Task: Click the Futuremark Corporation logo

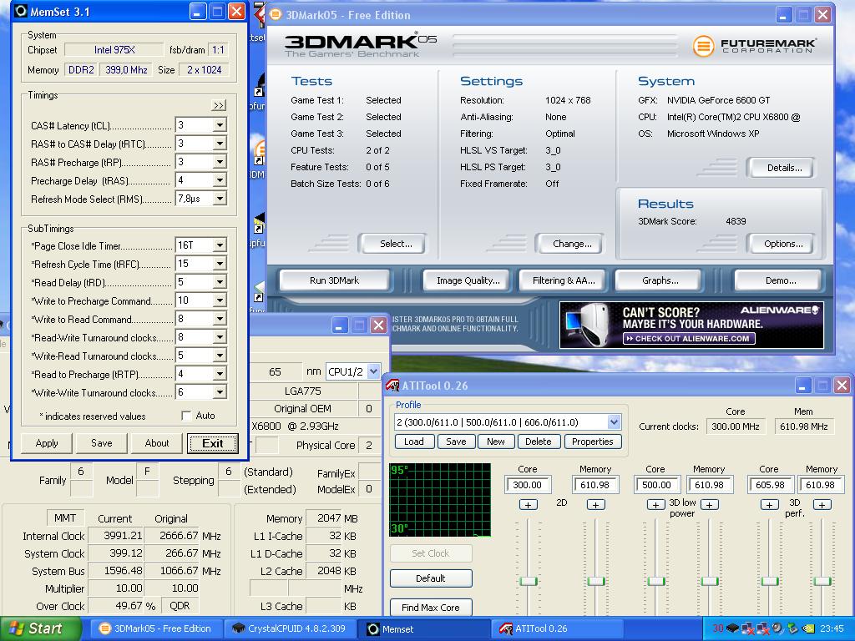Action: pos(755,46)
